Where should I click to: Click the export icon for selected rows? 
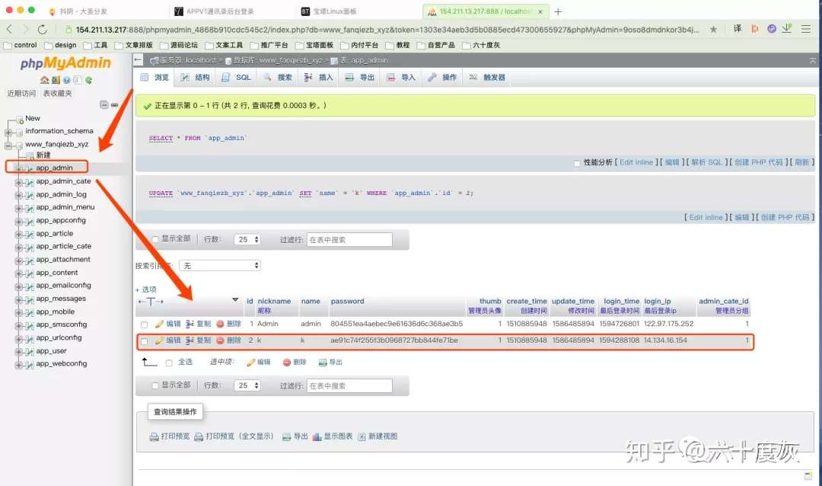pos(323,362)
